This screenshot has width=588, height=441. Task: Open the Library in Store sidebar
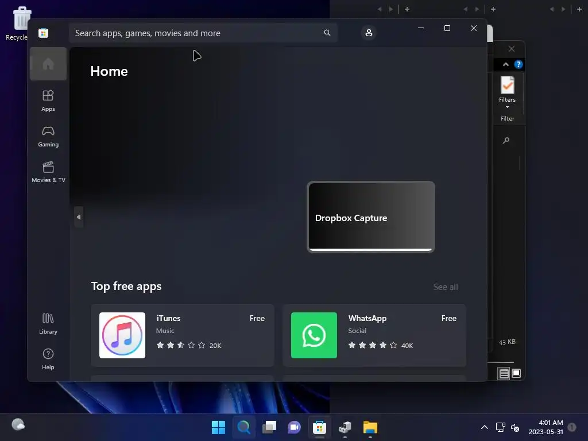tap(48, 323)
